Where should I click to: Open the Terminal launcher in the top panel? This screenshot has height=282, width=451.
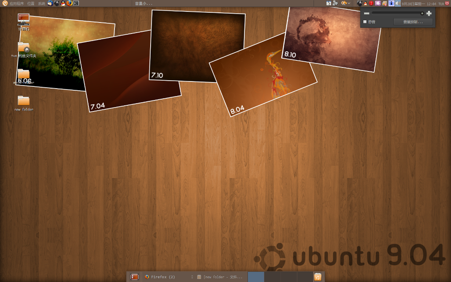(76, 3)
